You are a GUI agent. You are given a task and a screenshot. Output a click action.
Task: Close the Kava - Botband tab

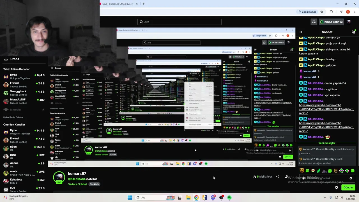click(137, 4)
